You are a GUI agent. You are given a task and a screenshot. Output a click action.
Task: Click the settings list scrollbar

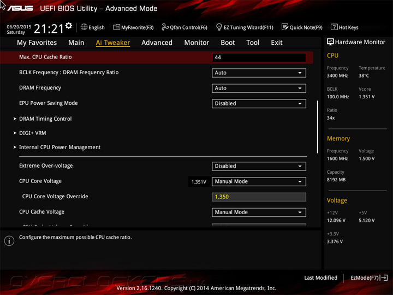318,127
